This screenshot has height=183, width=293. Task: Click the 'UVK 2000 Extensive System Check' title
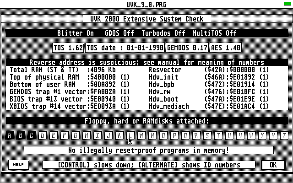pos(147,19)
